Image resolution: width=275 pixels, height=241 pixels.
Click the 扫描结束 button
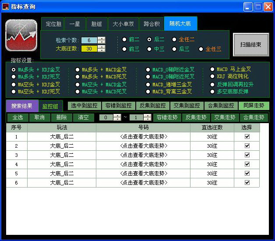(x=251, y=45)
